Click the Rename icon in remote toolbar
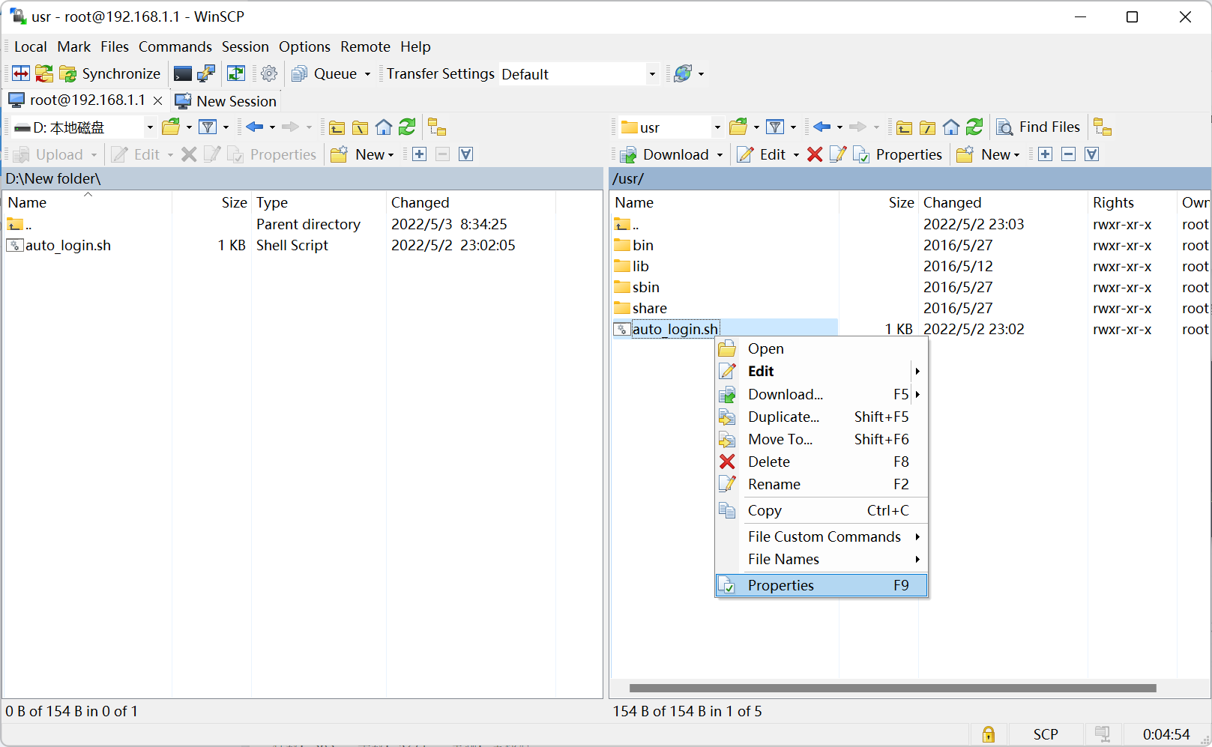 tap(838, 154)
